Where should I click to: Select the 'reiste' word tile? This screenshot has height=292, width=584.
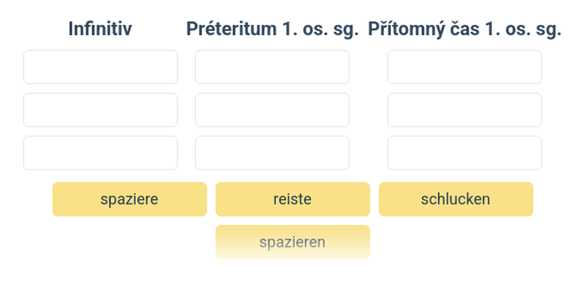tap(292, 199)
